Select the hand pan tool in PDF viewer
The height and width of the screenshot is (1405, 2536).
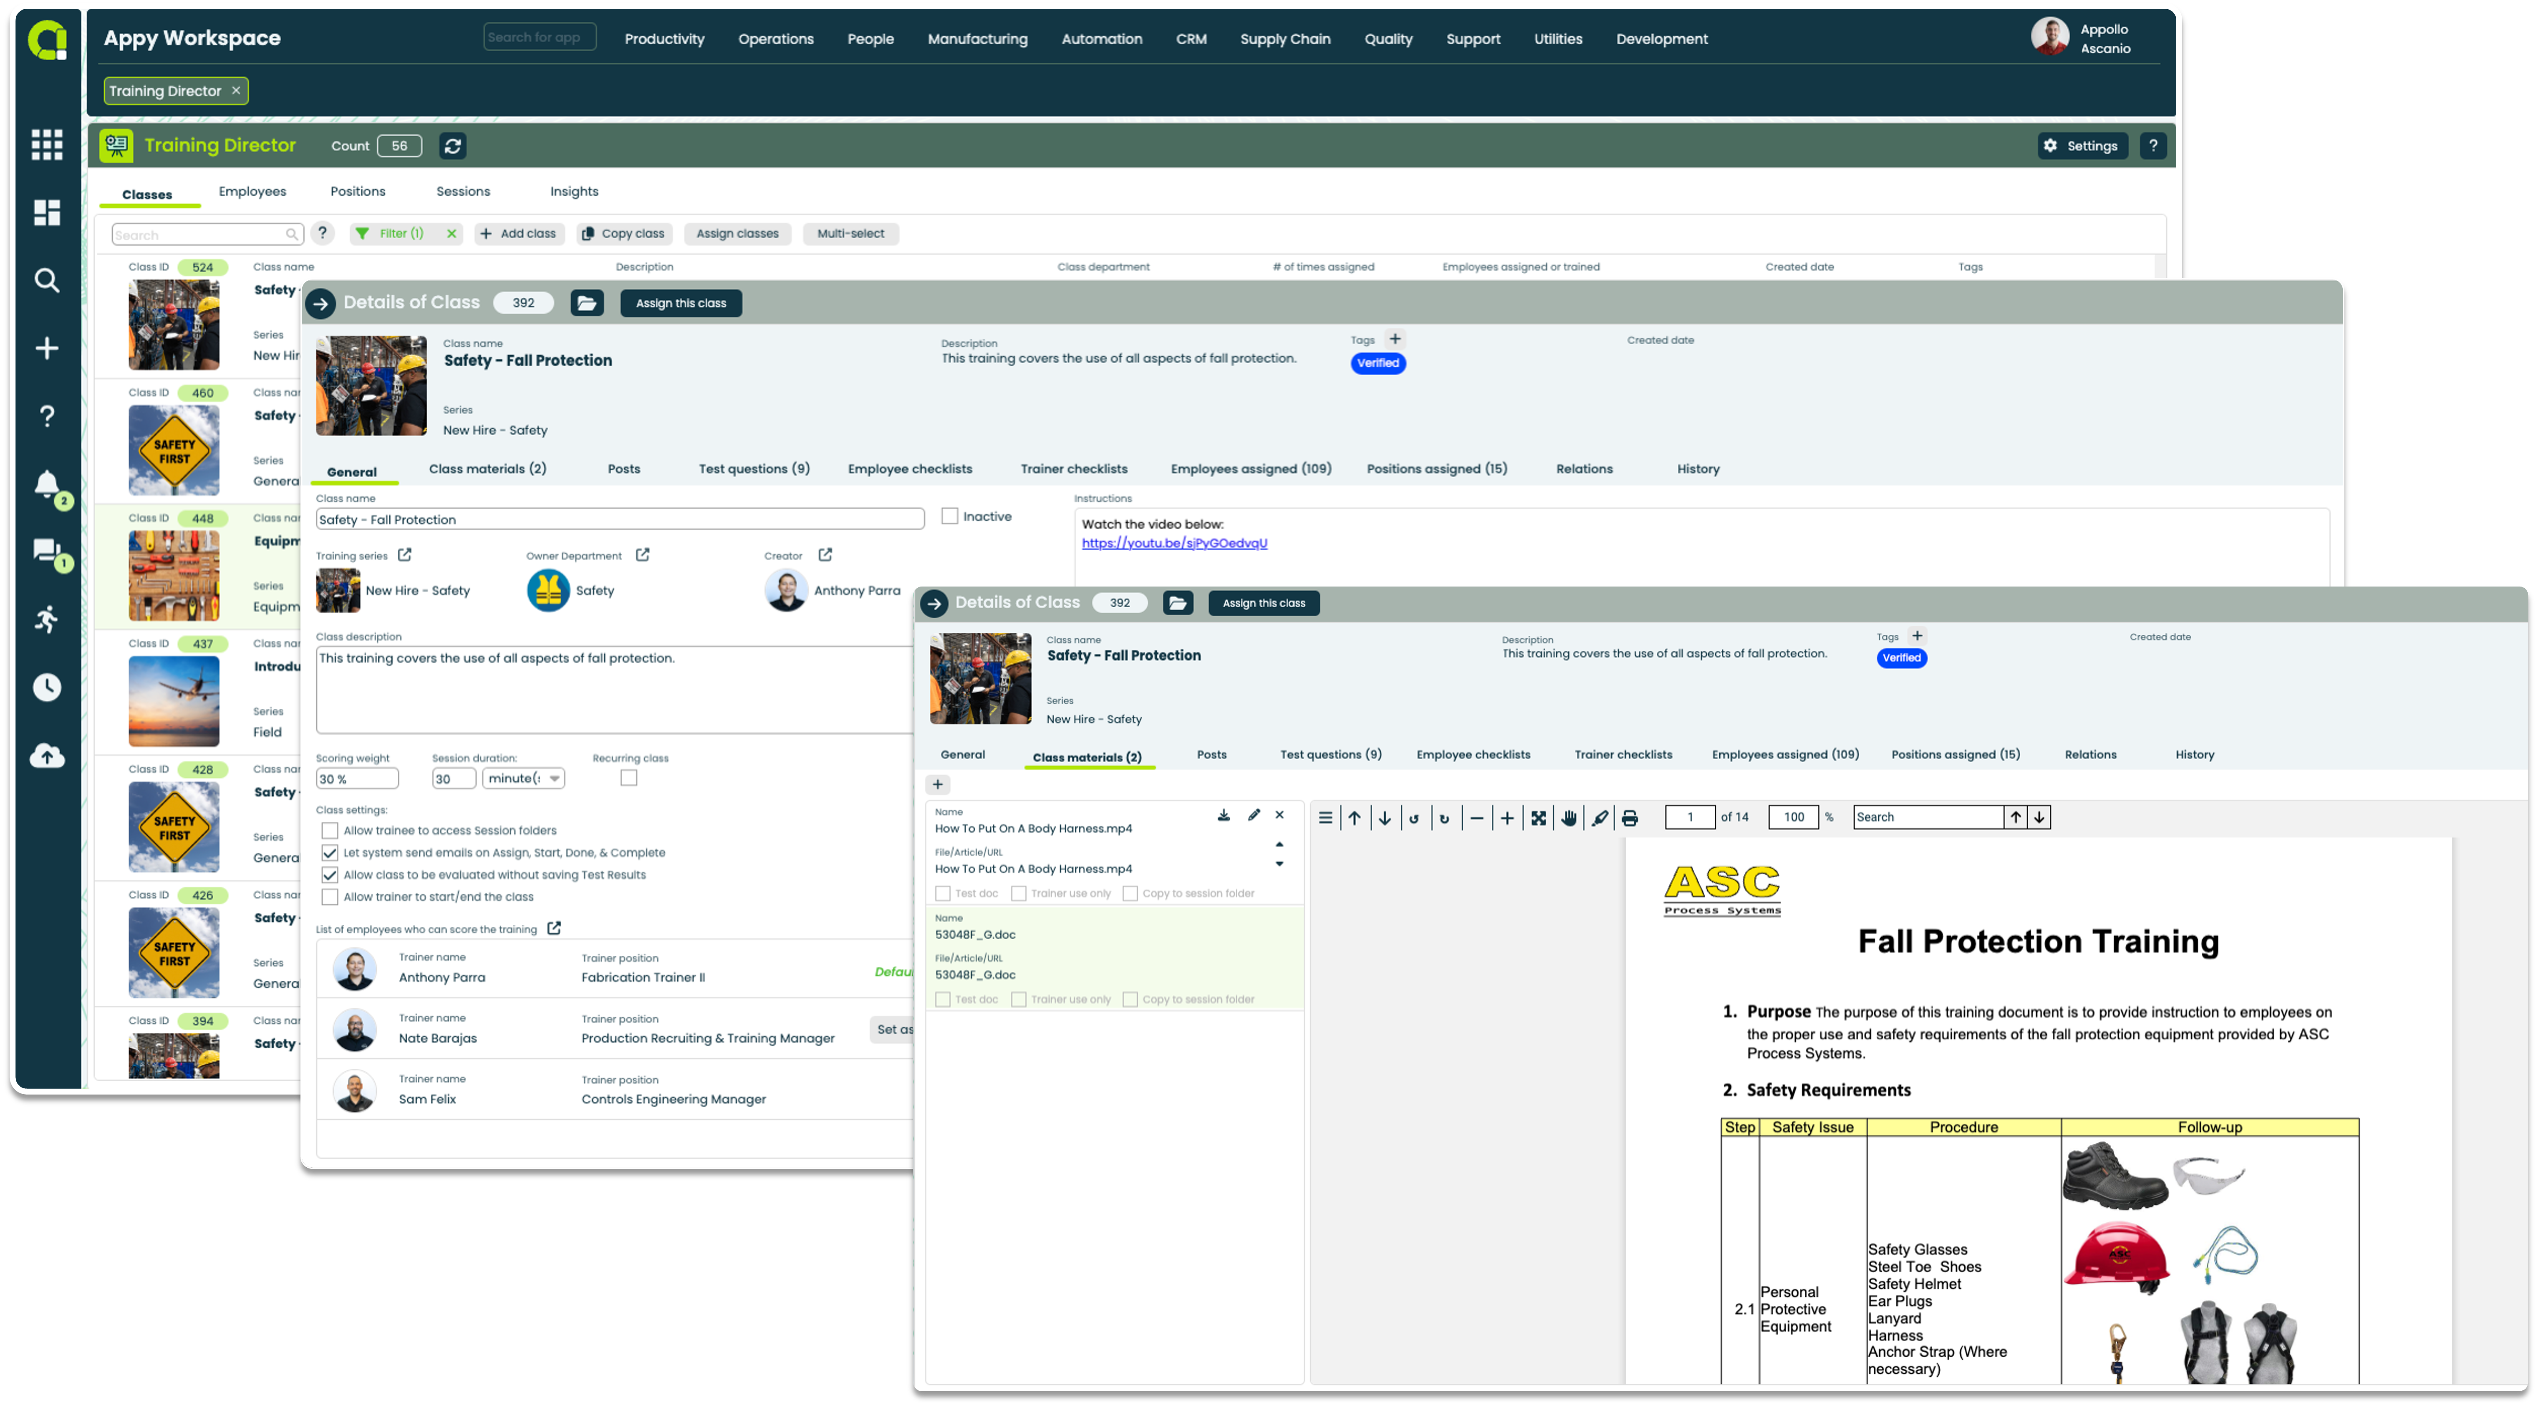[x=1569, y=818]
